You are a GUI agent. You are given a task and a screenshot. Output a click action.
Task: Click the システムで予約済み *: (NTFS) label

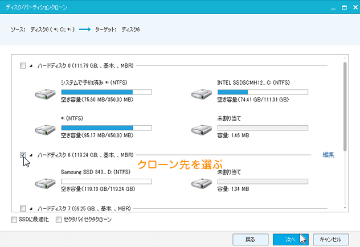(94, 83)
